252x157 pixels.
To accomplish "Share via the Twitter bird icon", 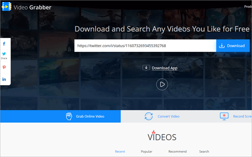I will tap(4, 54).
